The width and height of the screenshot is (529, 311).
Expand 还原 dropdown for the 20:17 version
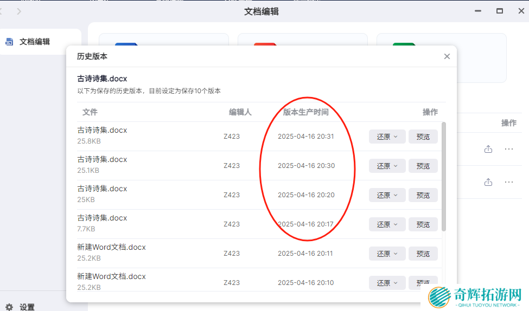387,224
